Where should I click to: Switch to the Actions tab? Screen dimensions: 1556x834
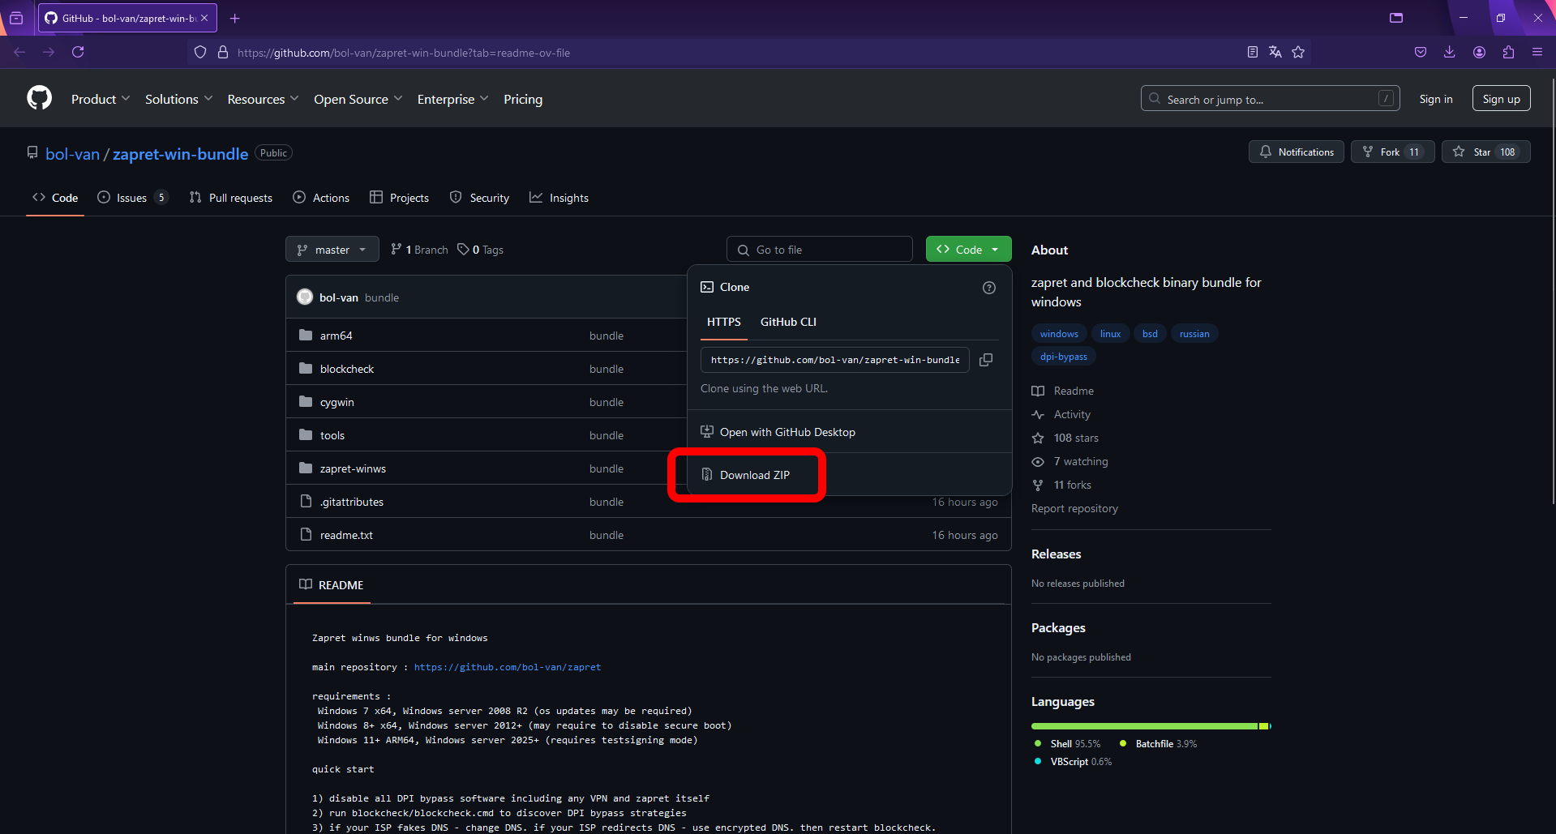point(321,198)
